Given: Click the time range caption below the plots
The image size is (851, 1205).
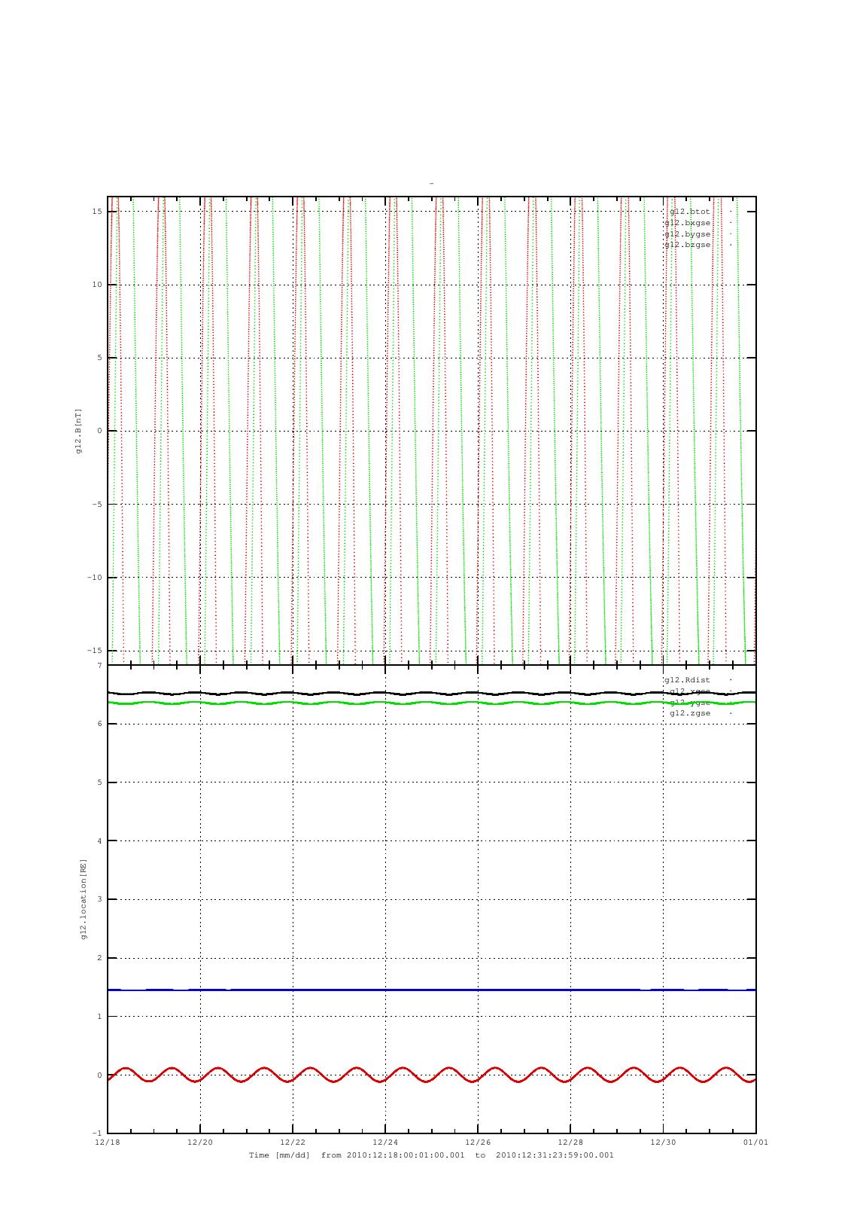Looking at the screenshot, I should pyautogui.click(x=431, y=1155).
